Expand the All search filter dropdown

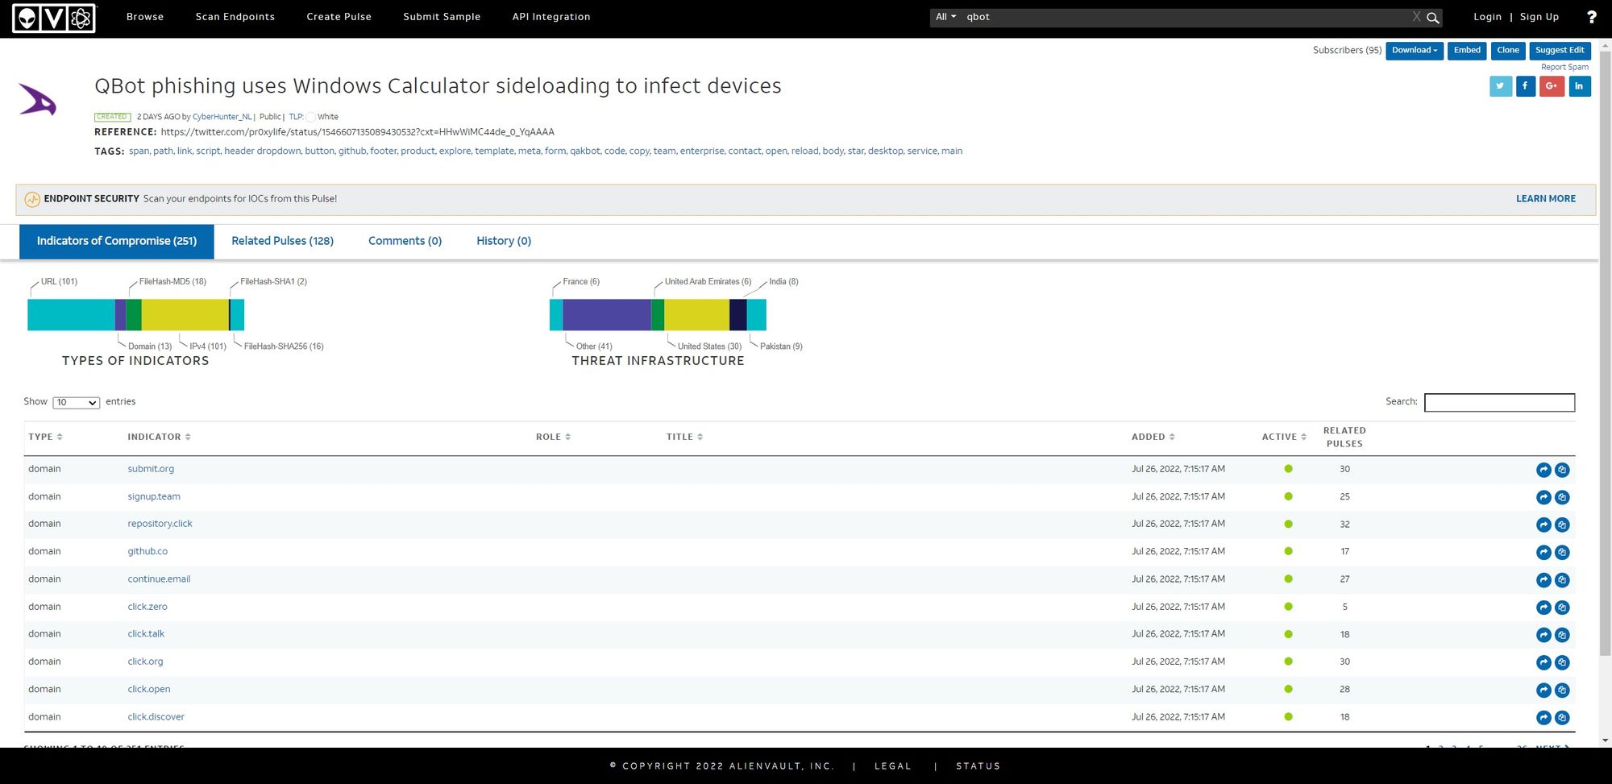tap(945, 17)
